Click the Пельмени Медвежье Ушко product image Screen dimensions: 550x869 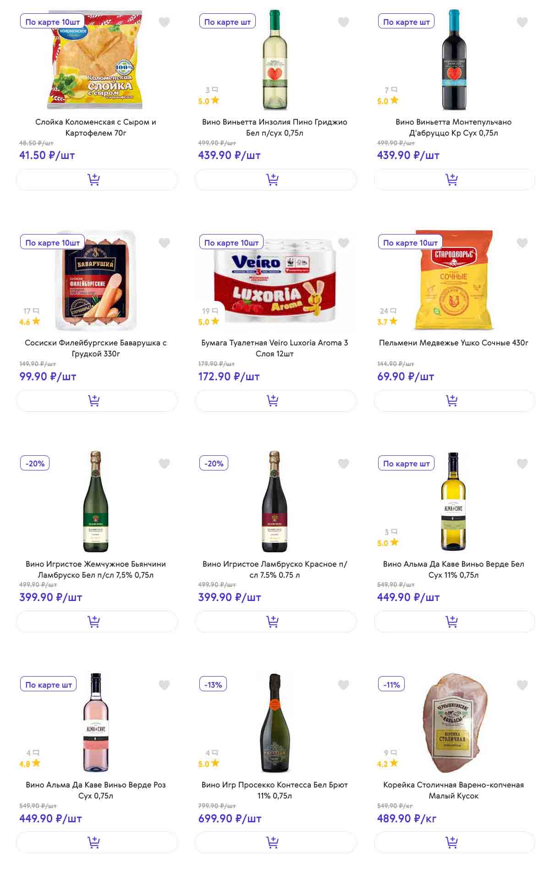click(x=454, y=280)
